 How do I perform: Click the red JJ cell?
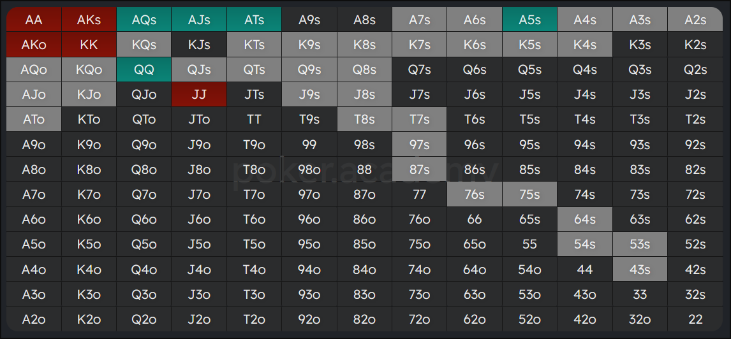(x=199, y=94)
